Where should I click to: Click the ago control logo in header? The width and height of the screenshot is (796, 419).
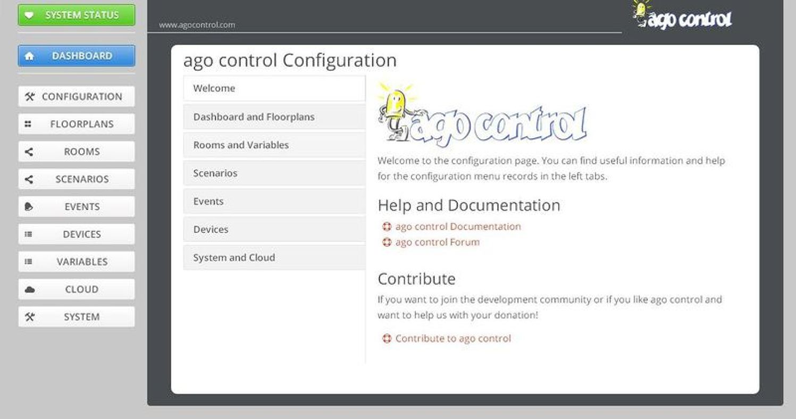tap(682, 16)
